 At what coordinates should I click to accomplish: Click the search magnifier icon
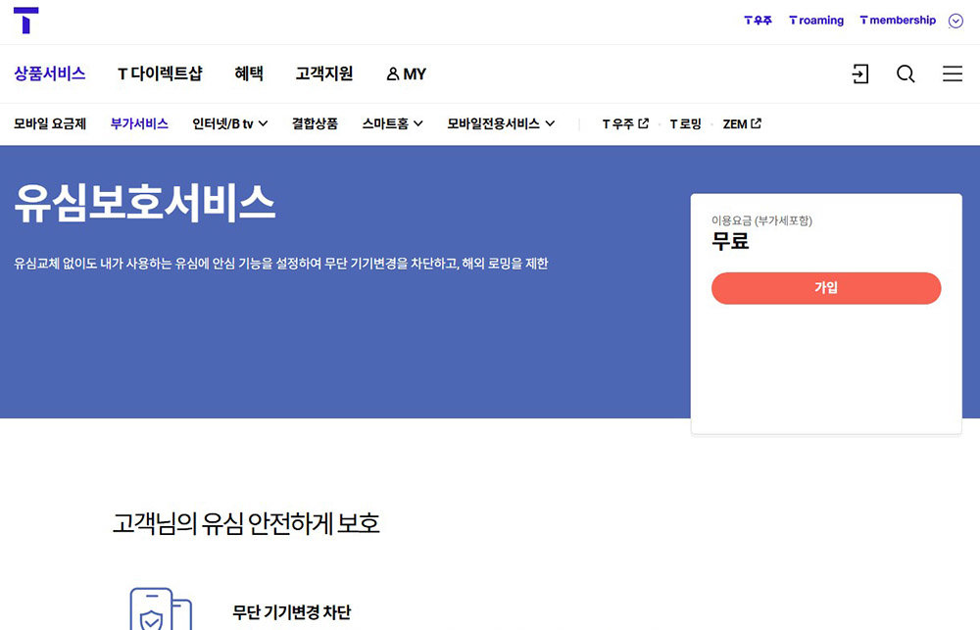[x=906, y=74]
